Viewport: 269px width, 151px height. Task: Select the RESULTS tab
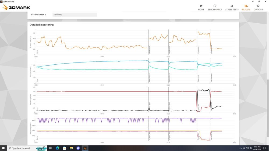[x=246, y=8]
